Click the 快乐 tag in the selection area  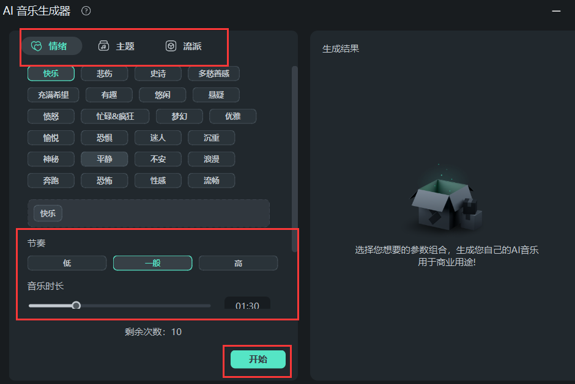coord(47,213)
